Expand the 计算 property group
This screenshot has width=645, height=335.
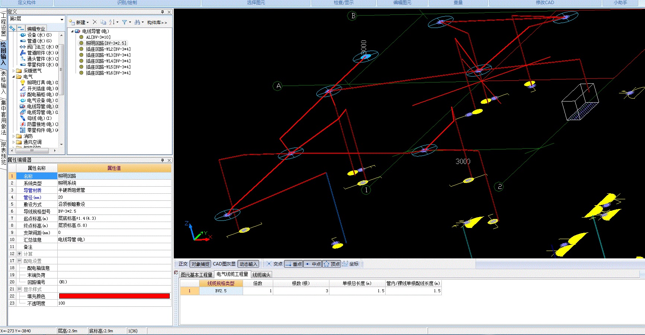click(19, 254)
